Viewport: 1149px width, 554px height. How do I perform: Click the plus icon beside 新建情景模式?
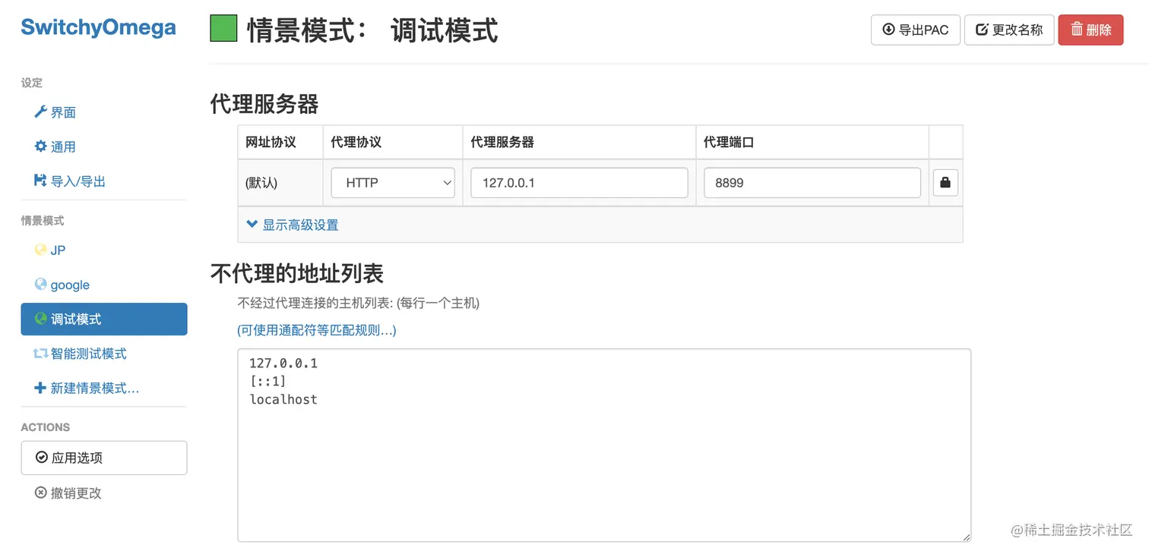pos(41,388)
